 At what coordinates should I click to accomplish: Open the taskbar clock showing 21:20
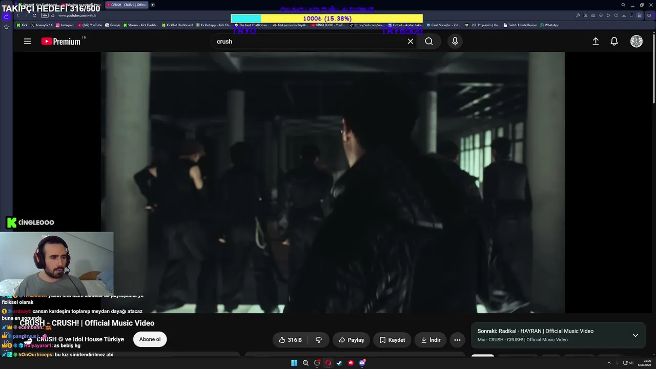[x=644, y=363]
